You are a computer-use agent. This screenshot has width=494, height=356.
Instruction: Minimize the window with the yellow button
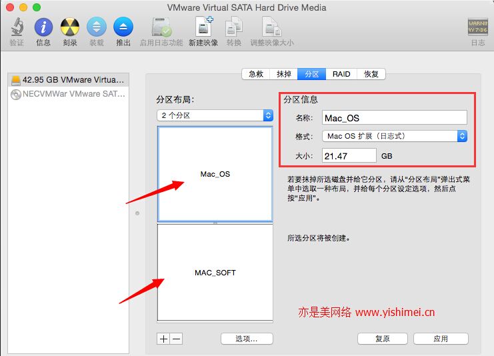23,7
